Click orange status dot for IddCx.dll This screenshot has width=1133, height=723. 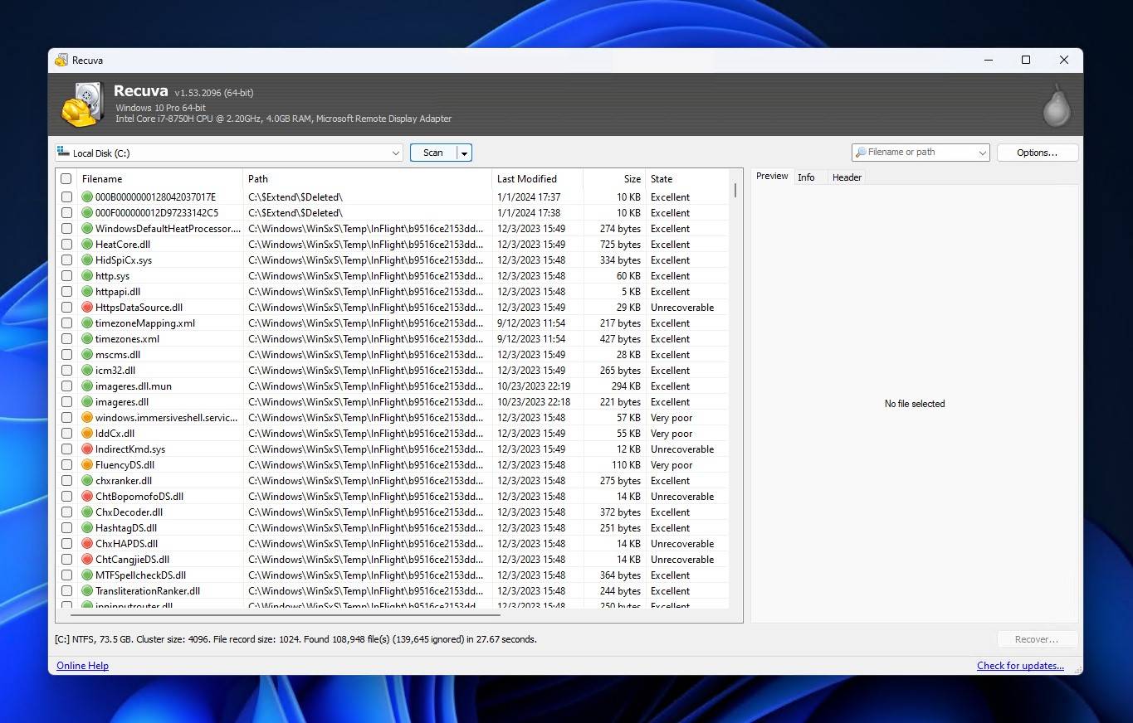click(87, 434)
